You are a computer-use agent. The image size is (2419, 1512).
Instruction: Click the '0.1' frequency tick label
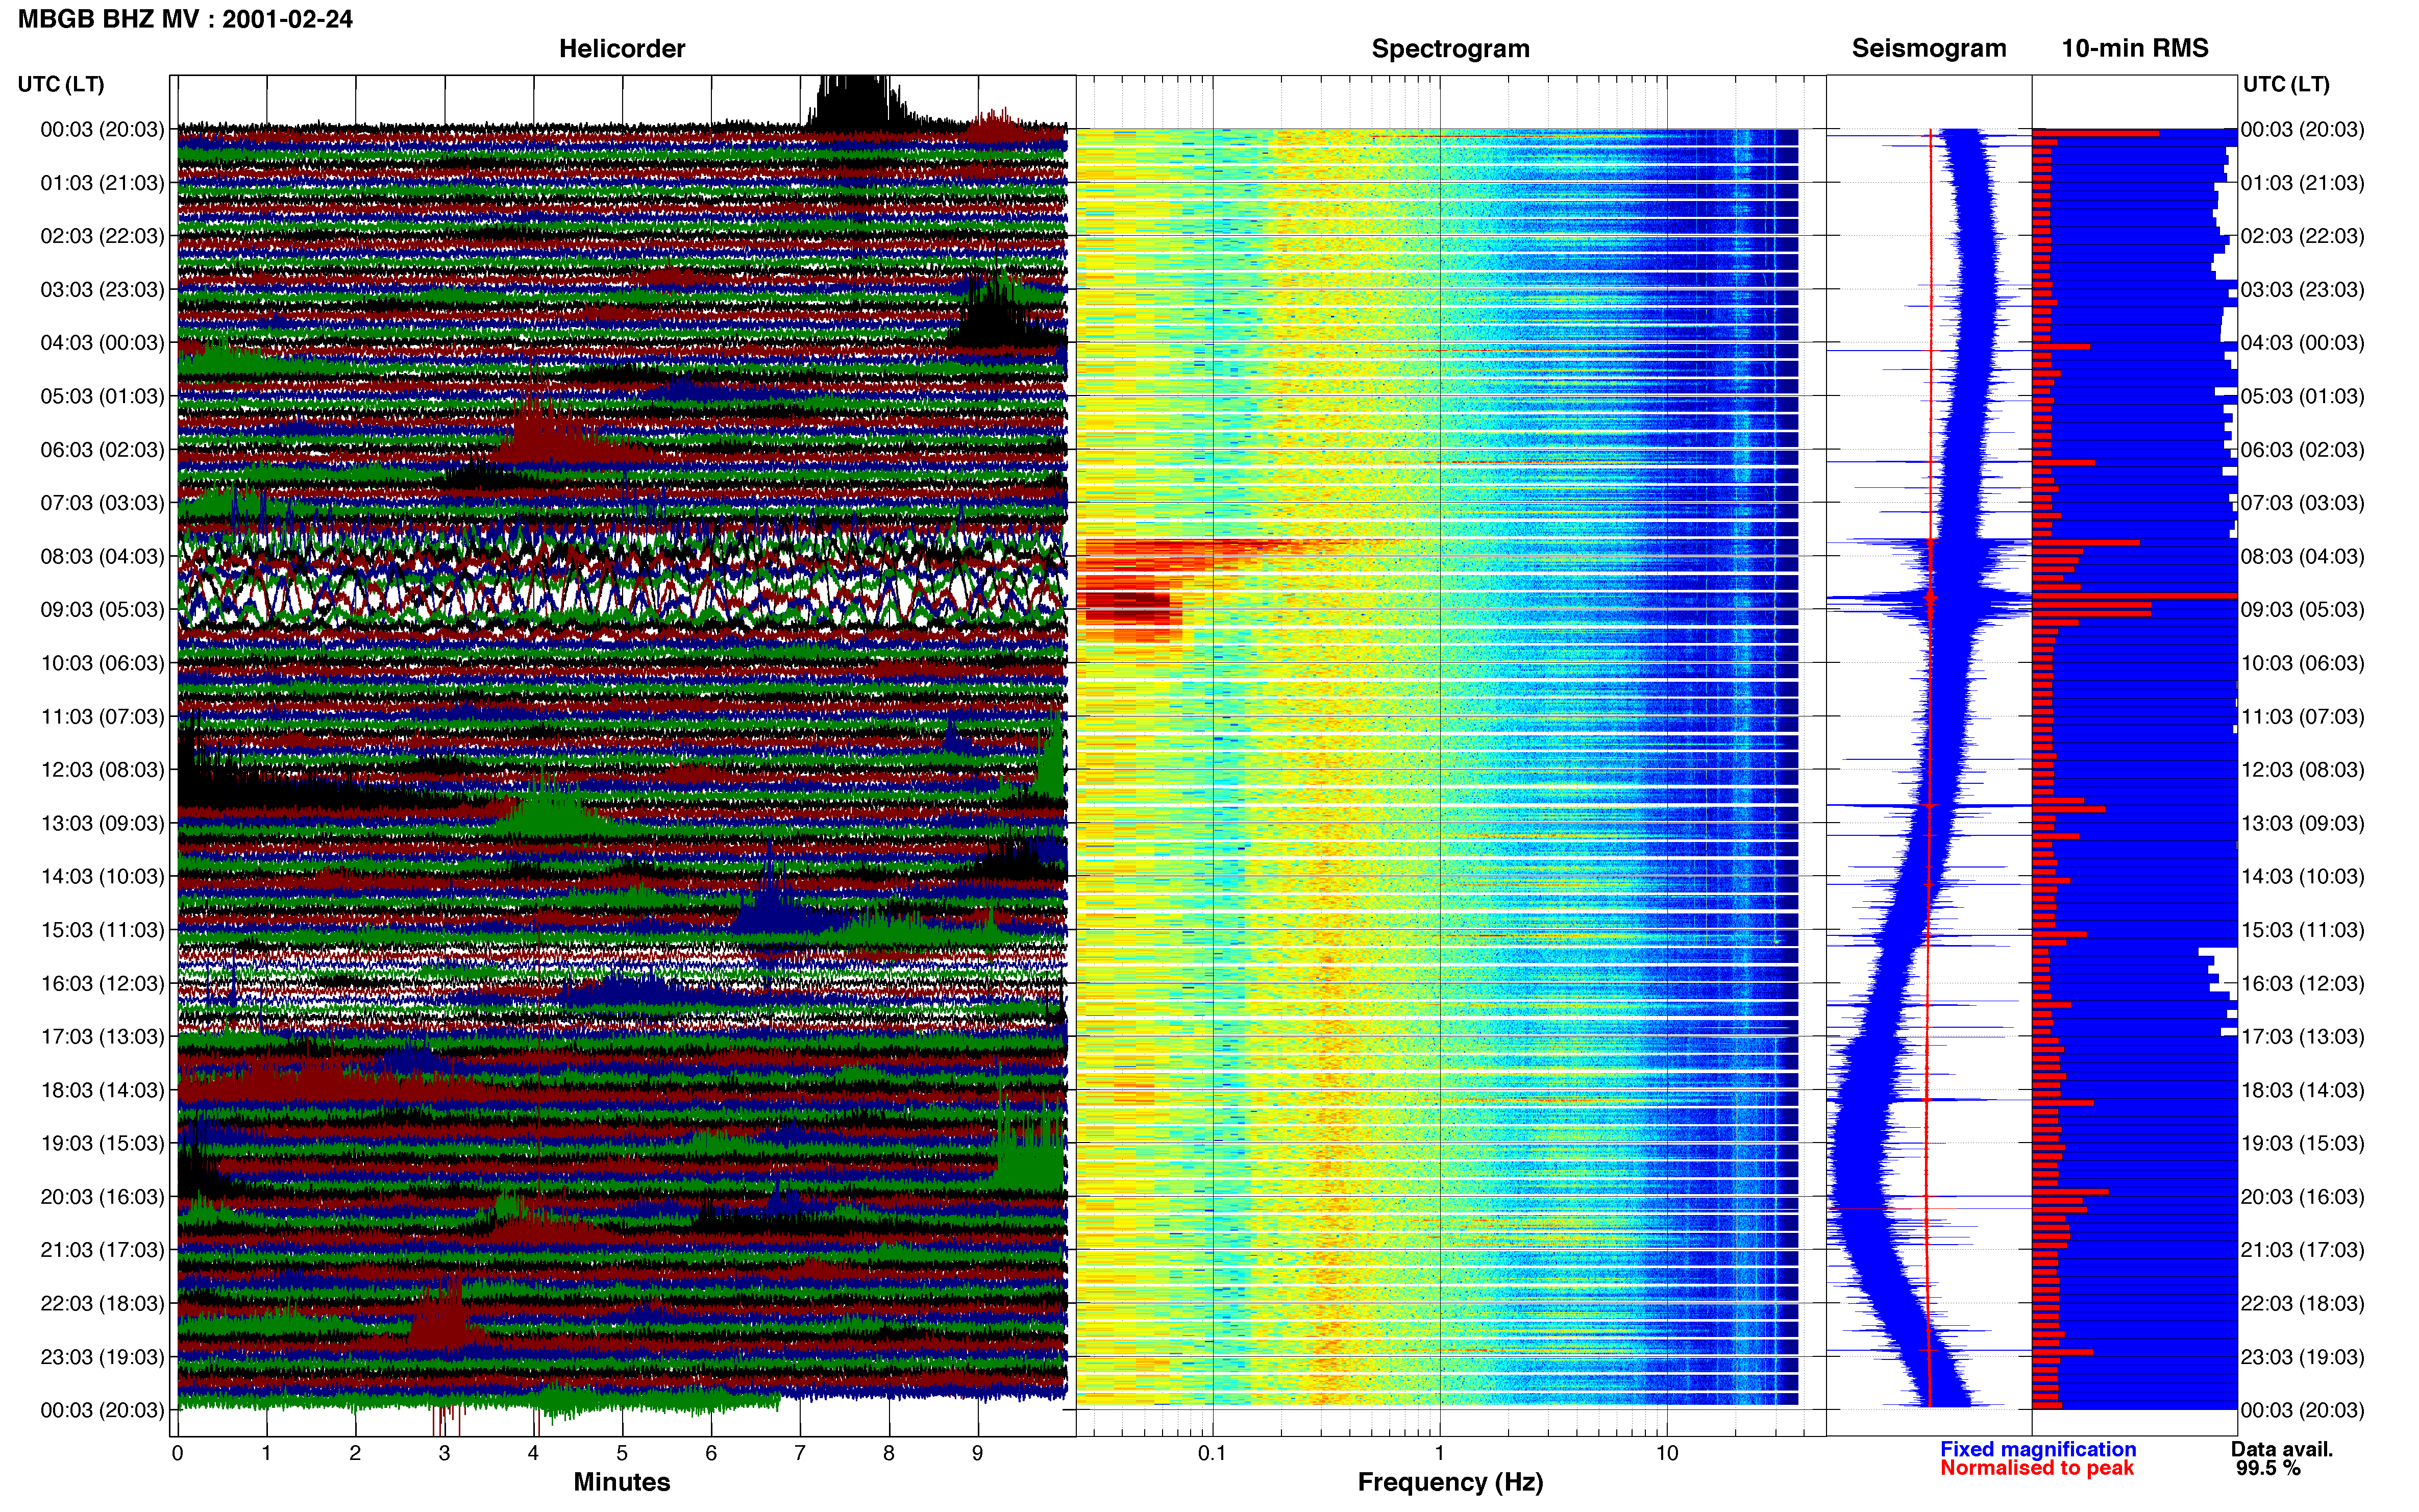(1212, 1453)
